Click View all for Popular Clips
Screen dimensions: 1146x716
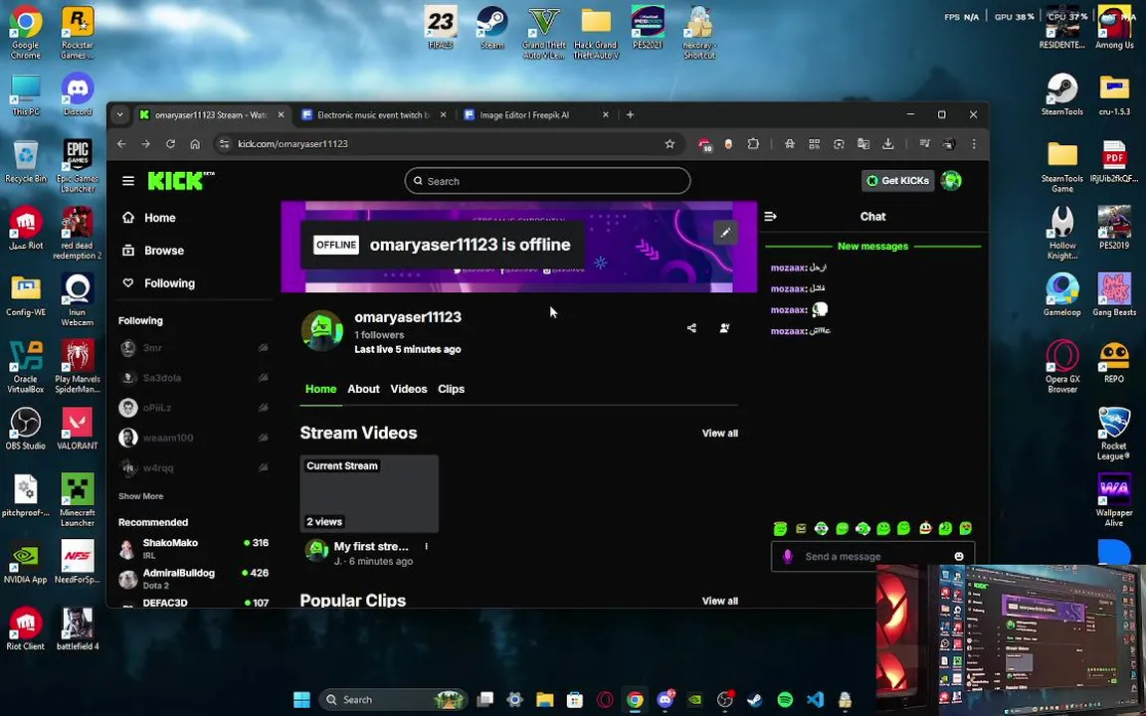(x=720, y=601)
